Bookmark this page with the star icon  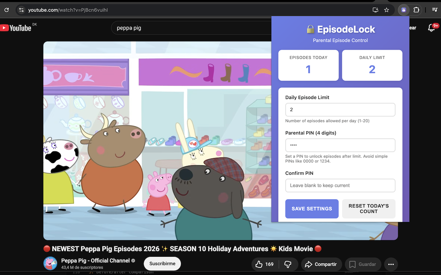[x=387, y=10]
